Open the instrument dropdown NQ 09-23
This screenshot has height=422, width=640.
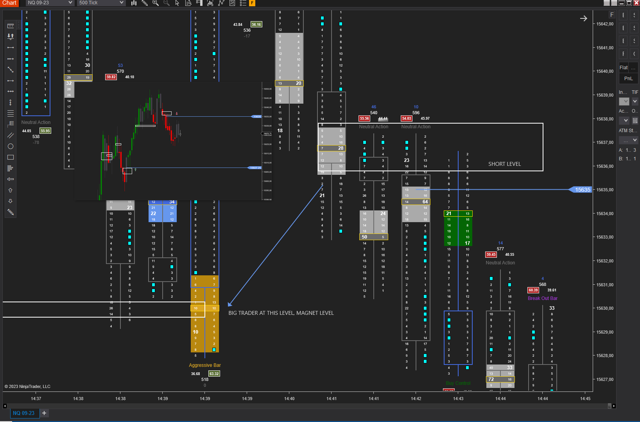[x=50, y=3]
